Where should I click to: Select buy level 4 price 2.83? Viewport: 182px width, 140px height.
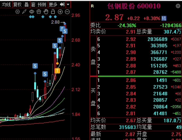click(131, 100)
